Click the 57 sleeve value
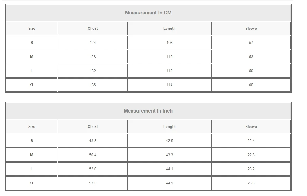Image resolution: width=307 pixels, height=196 pixels. tap(251, 43)
